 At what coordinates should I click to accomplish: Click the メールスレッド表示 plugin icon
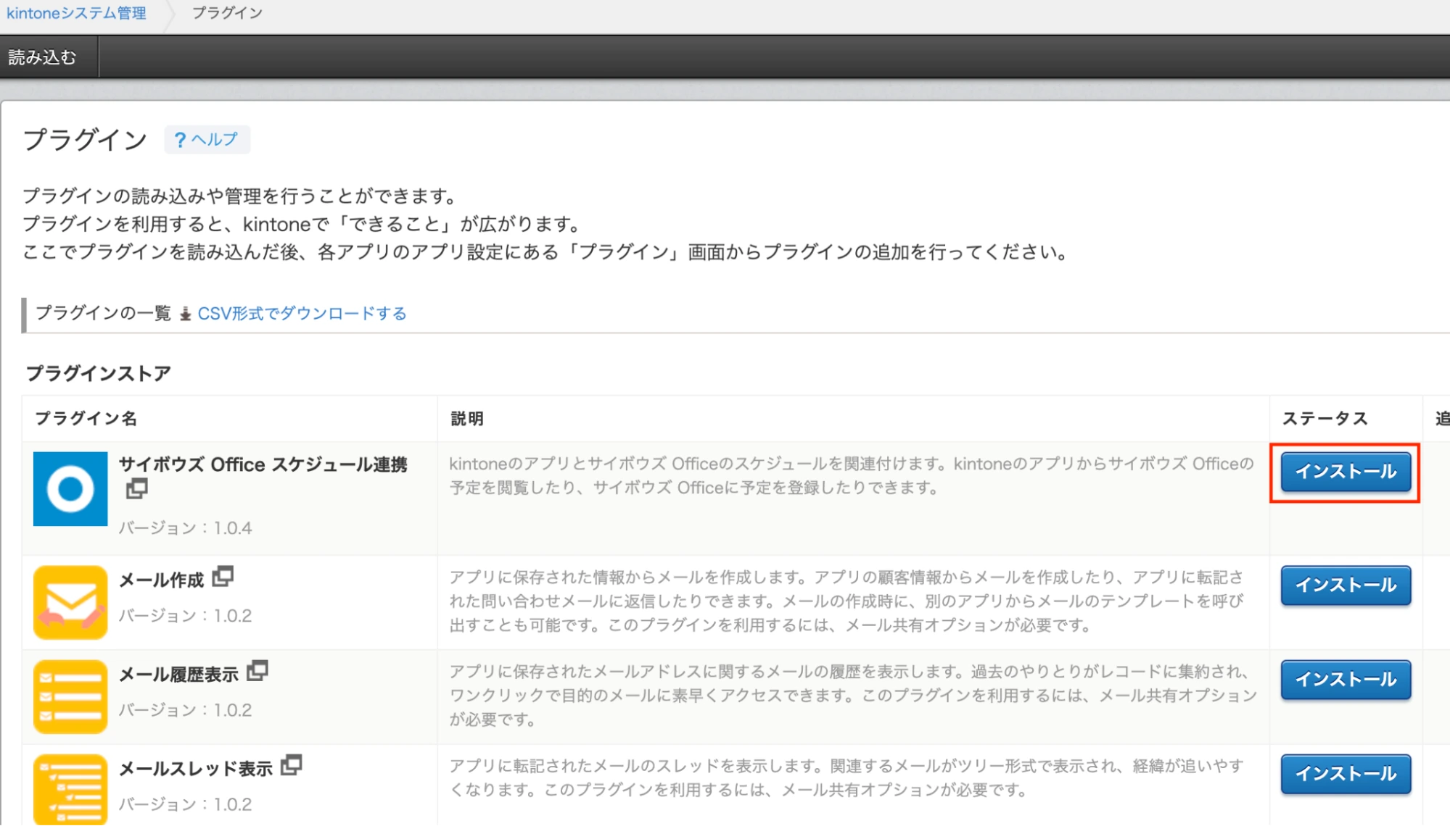click(70, 789)
